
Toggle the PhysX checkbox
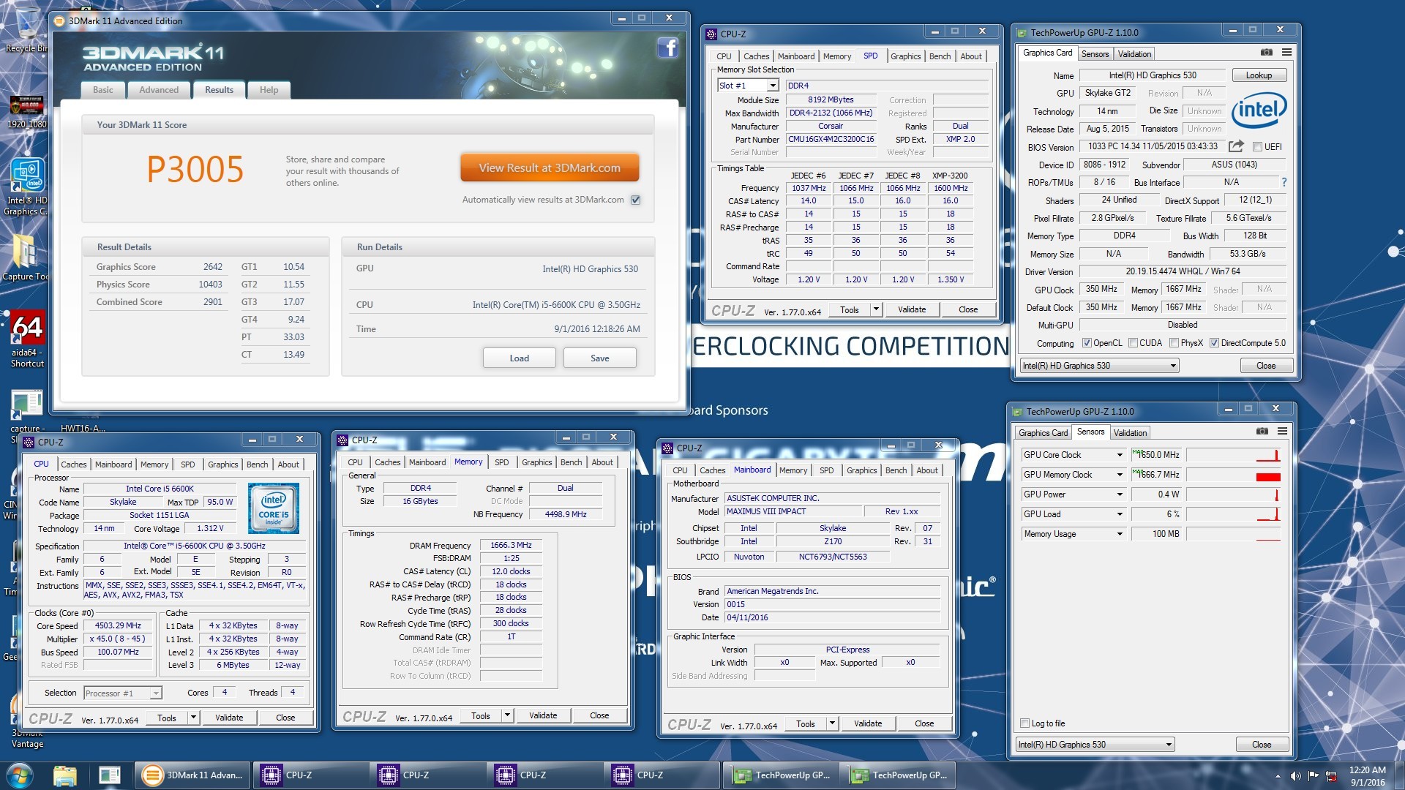point(1174,343)
